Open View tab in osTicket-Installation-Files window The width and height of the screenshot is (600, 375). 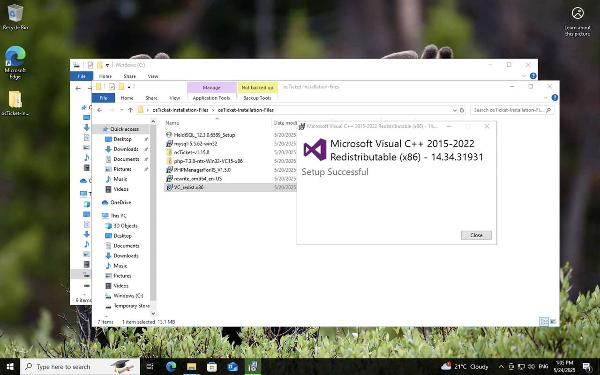175,98
